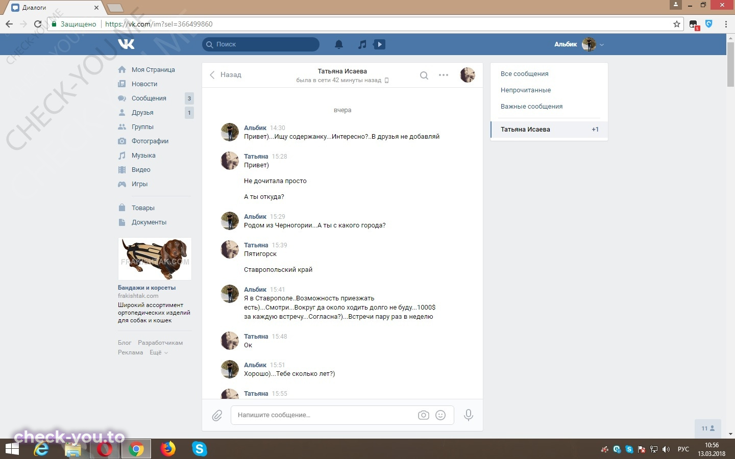Open Товары in the sidebar
735x459 pixels.
click(143, 208)
